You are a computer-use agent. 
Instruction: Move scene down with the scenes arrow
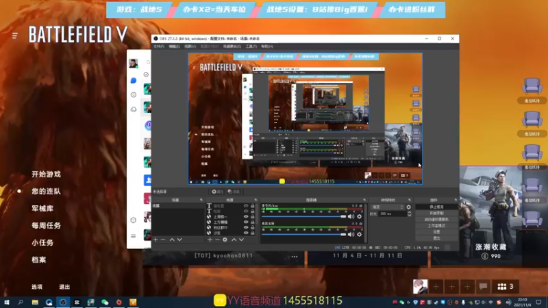point(179,240)
